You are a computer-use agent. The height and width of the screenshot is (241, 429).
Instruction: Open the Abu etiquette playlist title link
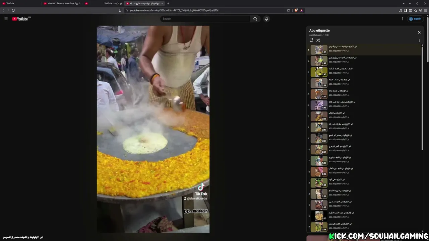[x=319, y=30]
